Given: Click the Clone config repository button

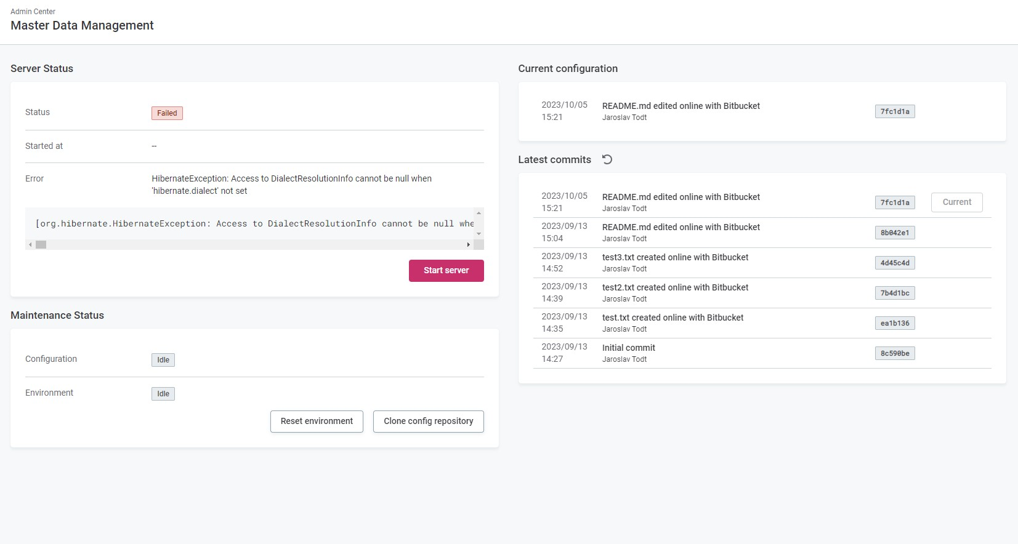Looking at the screenshot, I should pyautogui.click(x=428, y=421).
